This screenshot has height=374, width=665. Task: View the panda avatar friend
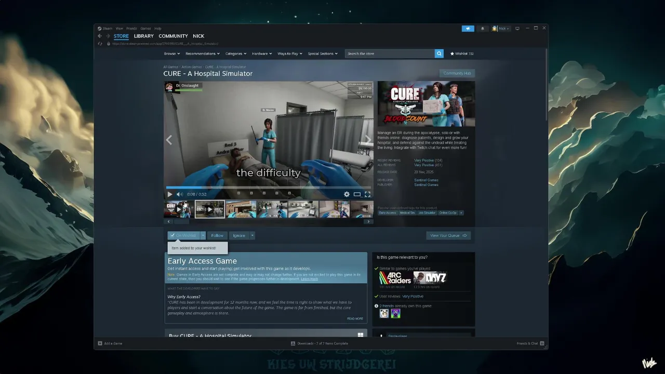coord(384,313)
